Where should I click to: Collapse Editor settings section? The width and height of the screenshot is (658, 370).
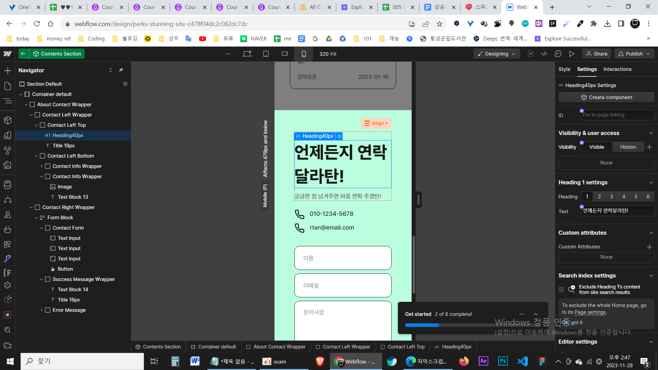(651, 342)
